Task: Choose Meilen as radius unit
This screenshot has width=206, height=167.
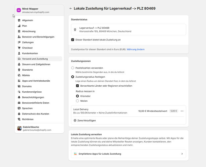Action: (x=78, y=101)
